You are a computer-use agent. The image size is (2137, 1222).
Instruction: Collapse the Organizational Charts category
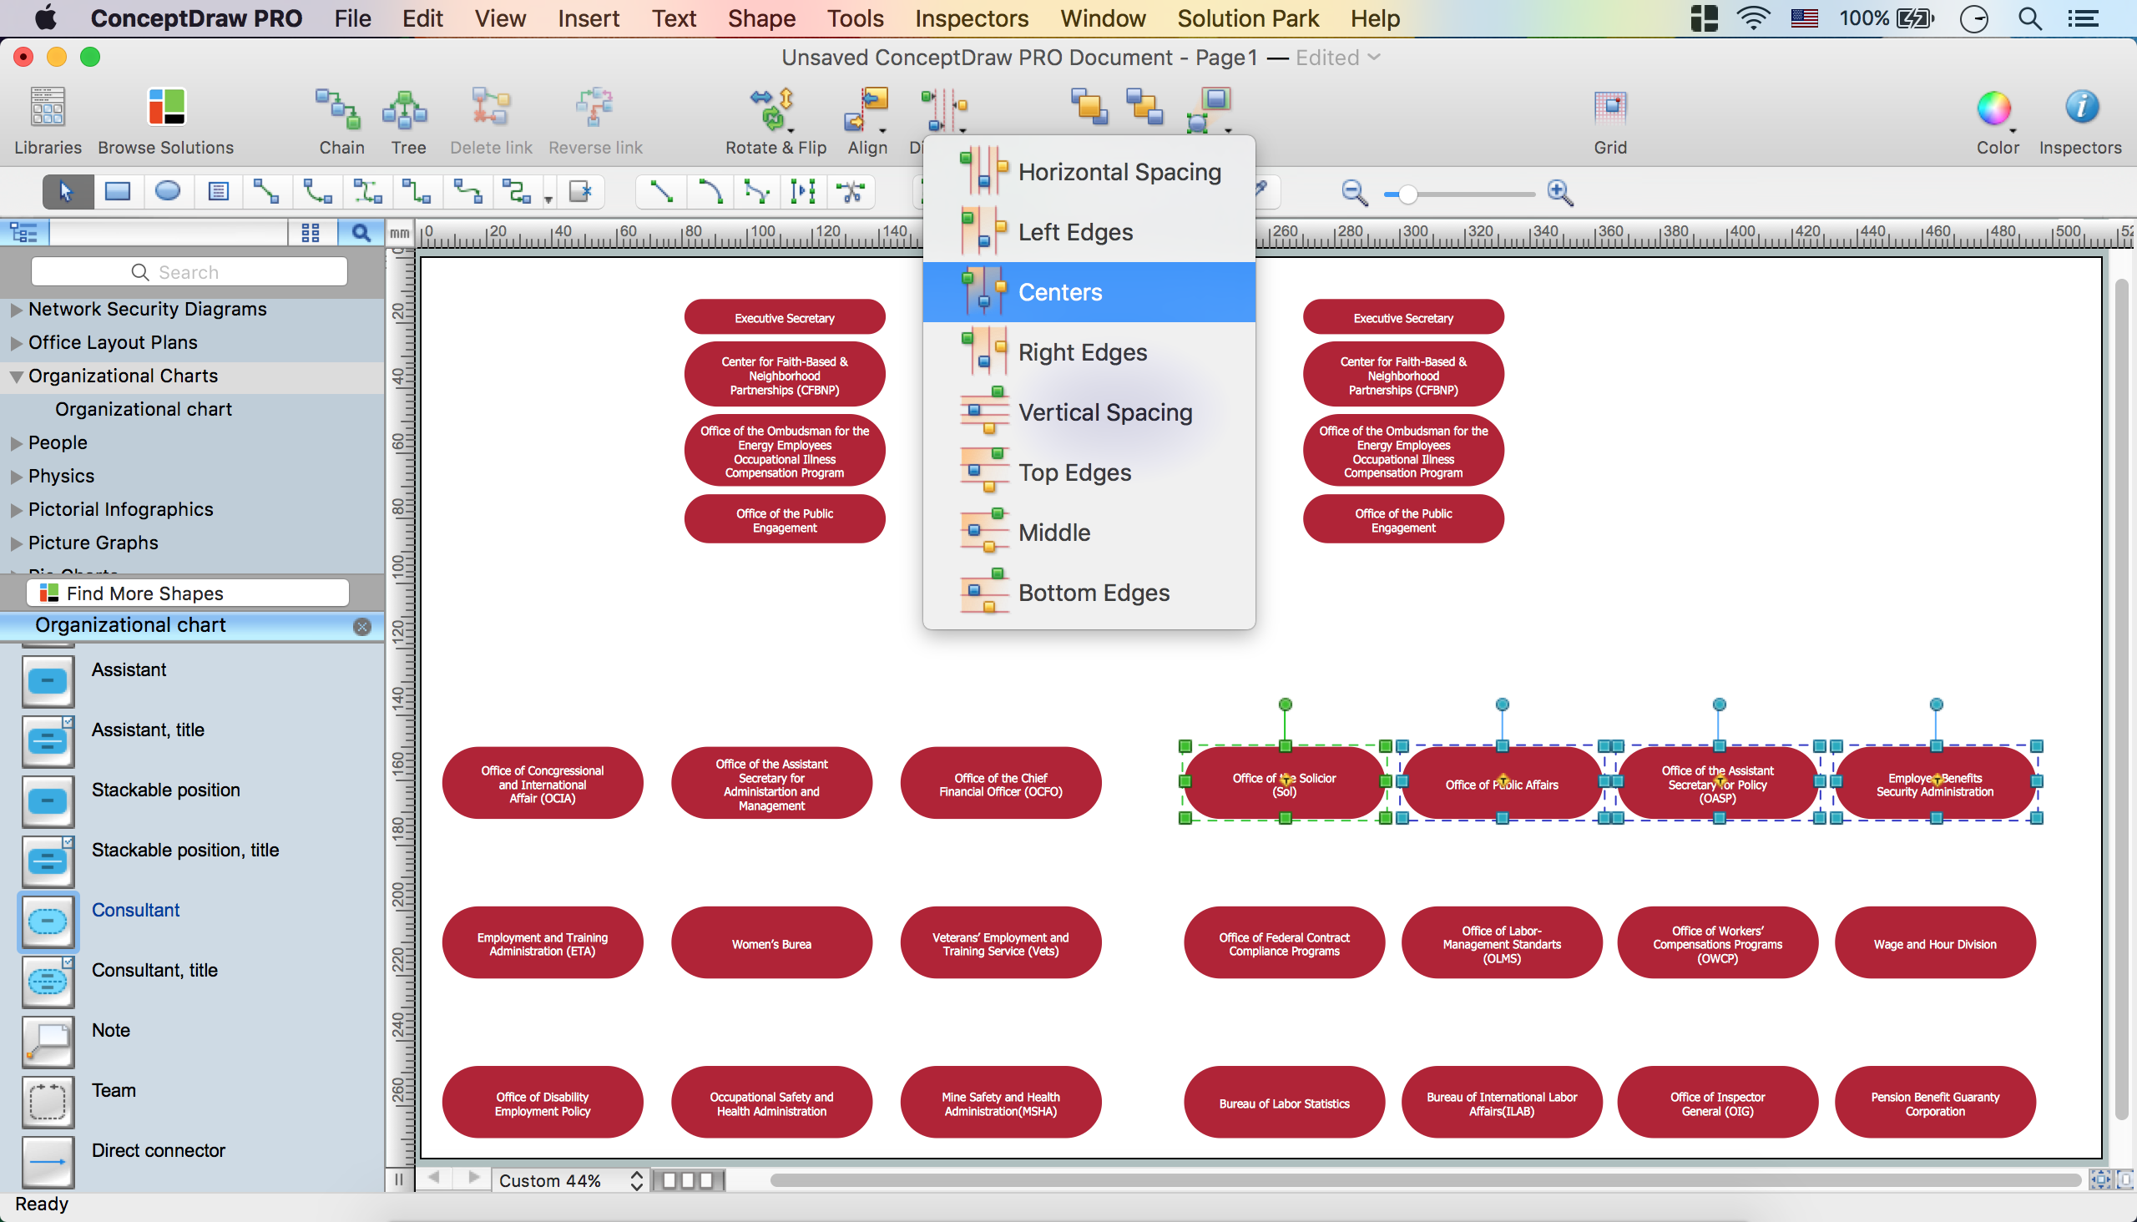(x=16, y=376)
